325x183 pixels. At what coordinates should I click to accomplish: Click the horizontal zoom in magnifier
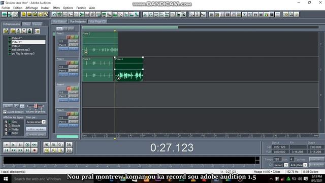(x=47, y=144)
